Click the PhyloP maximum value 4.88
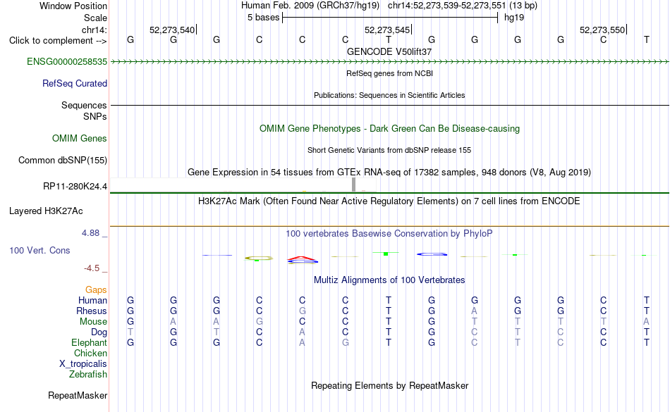The height and width of the screenshot is (412, 670). click(90, 233)
